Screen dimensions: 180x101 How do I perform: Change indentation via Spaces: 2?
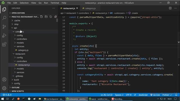119,95
